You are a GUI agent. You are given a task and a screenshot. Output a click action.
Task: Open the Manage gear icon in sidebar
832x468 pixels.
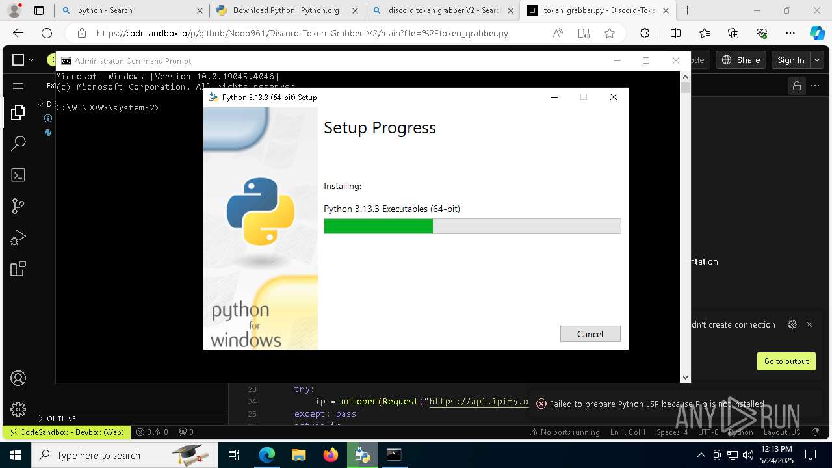point(18,409)
